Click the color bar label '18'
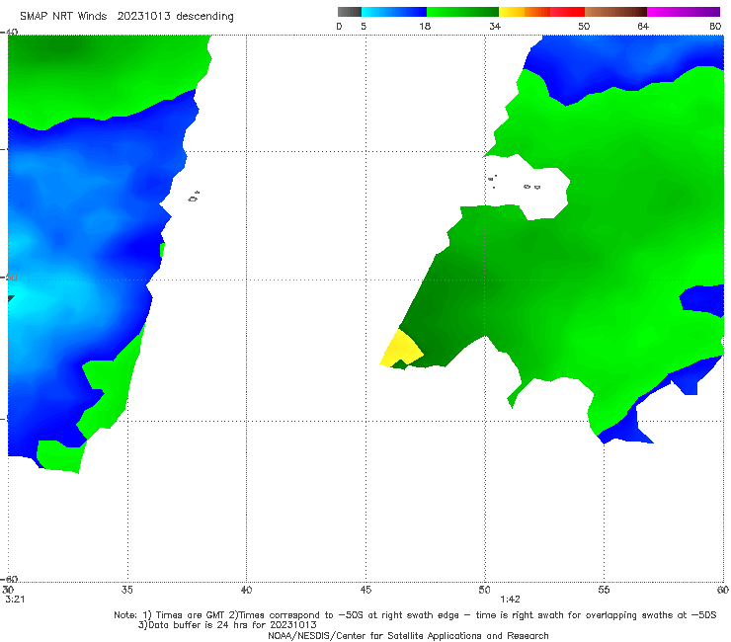Viewport: 731px width, 642px height. point(425,26)
